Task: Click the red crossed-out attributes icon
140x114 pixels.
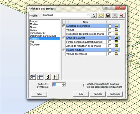Action: (122, 15)
